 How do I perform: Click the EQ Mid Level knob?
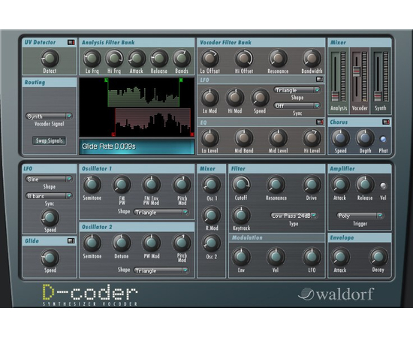tap(278, 137)
